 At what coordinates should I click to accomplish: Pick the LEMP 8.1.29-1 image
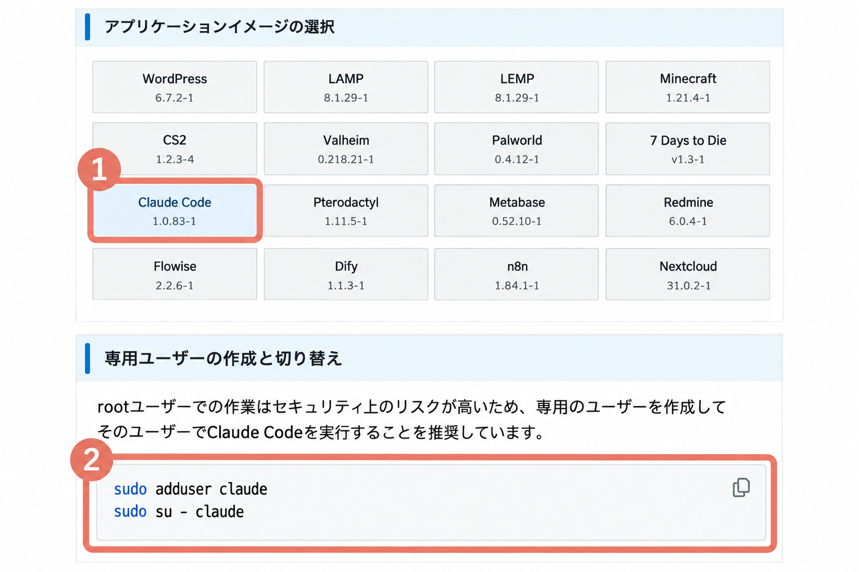[x=517, y=87]
